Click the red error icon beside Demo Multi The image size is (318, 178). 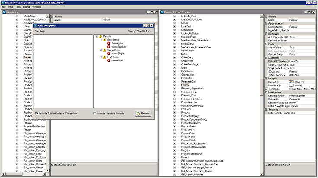point(109,60)
